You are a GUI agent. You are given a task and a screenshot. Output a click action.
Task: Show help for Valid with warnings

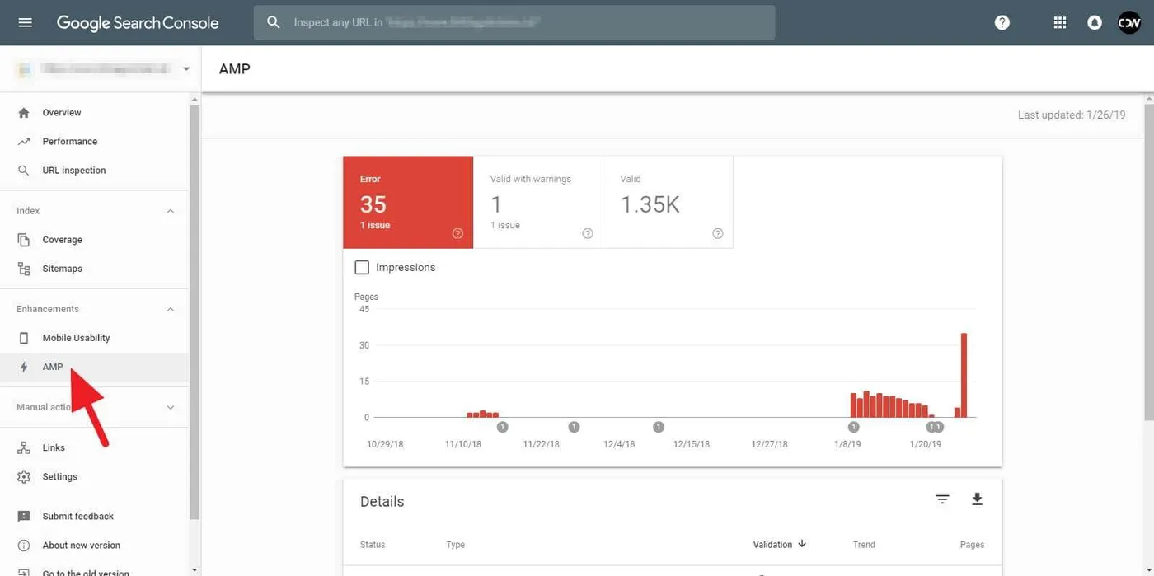588,233
